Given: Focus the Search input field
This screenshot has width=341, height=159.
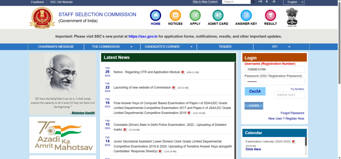Looking at the screenshot, I should pyautogui.click(x=236, y=2).
